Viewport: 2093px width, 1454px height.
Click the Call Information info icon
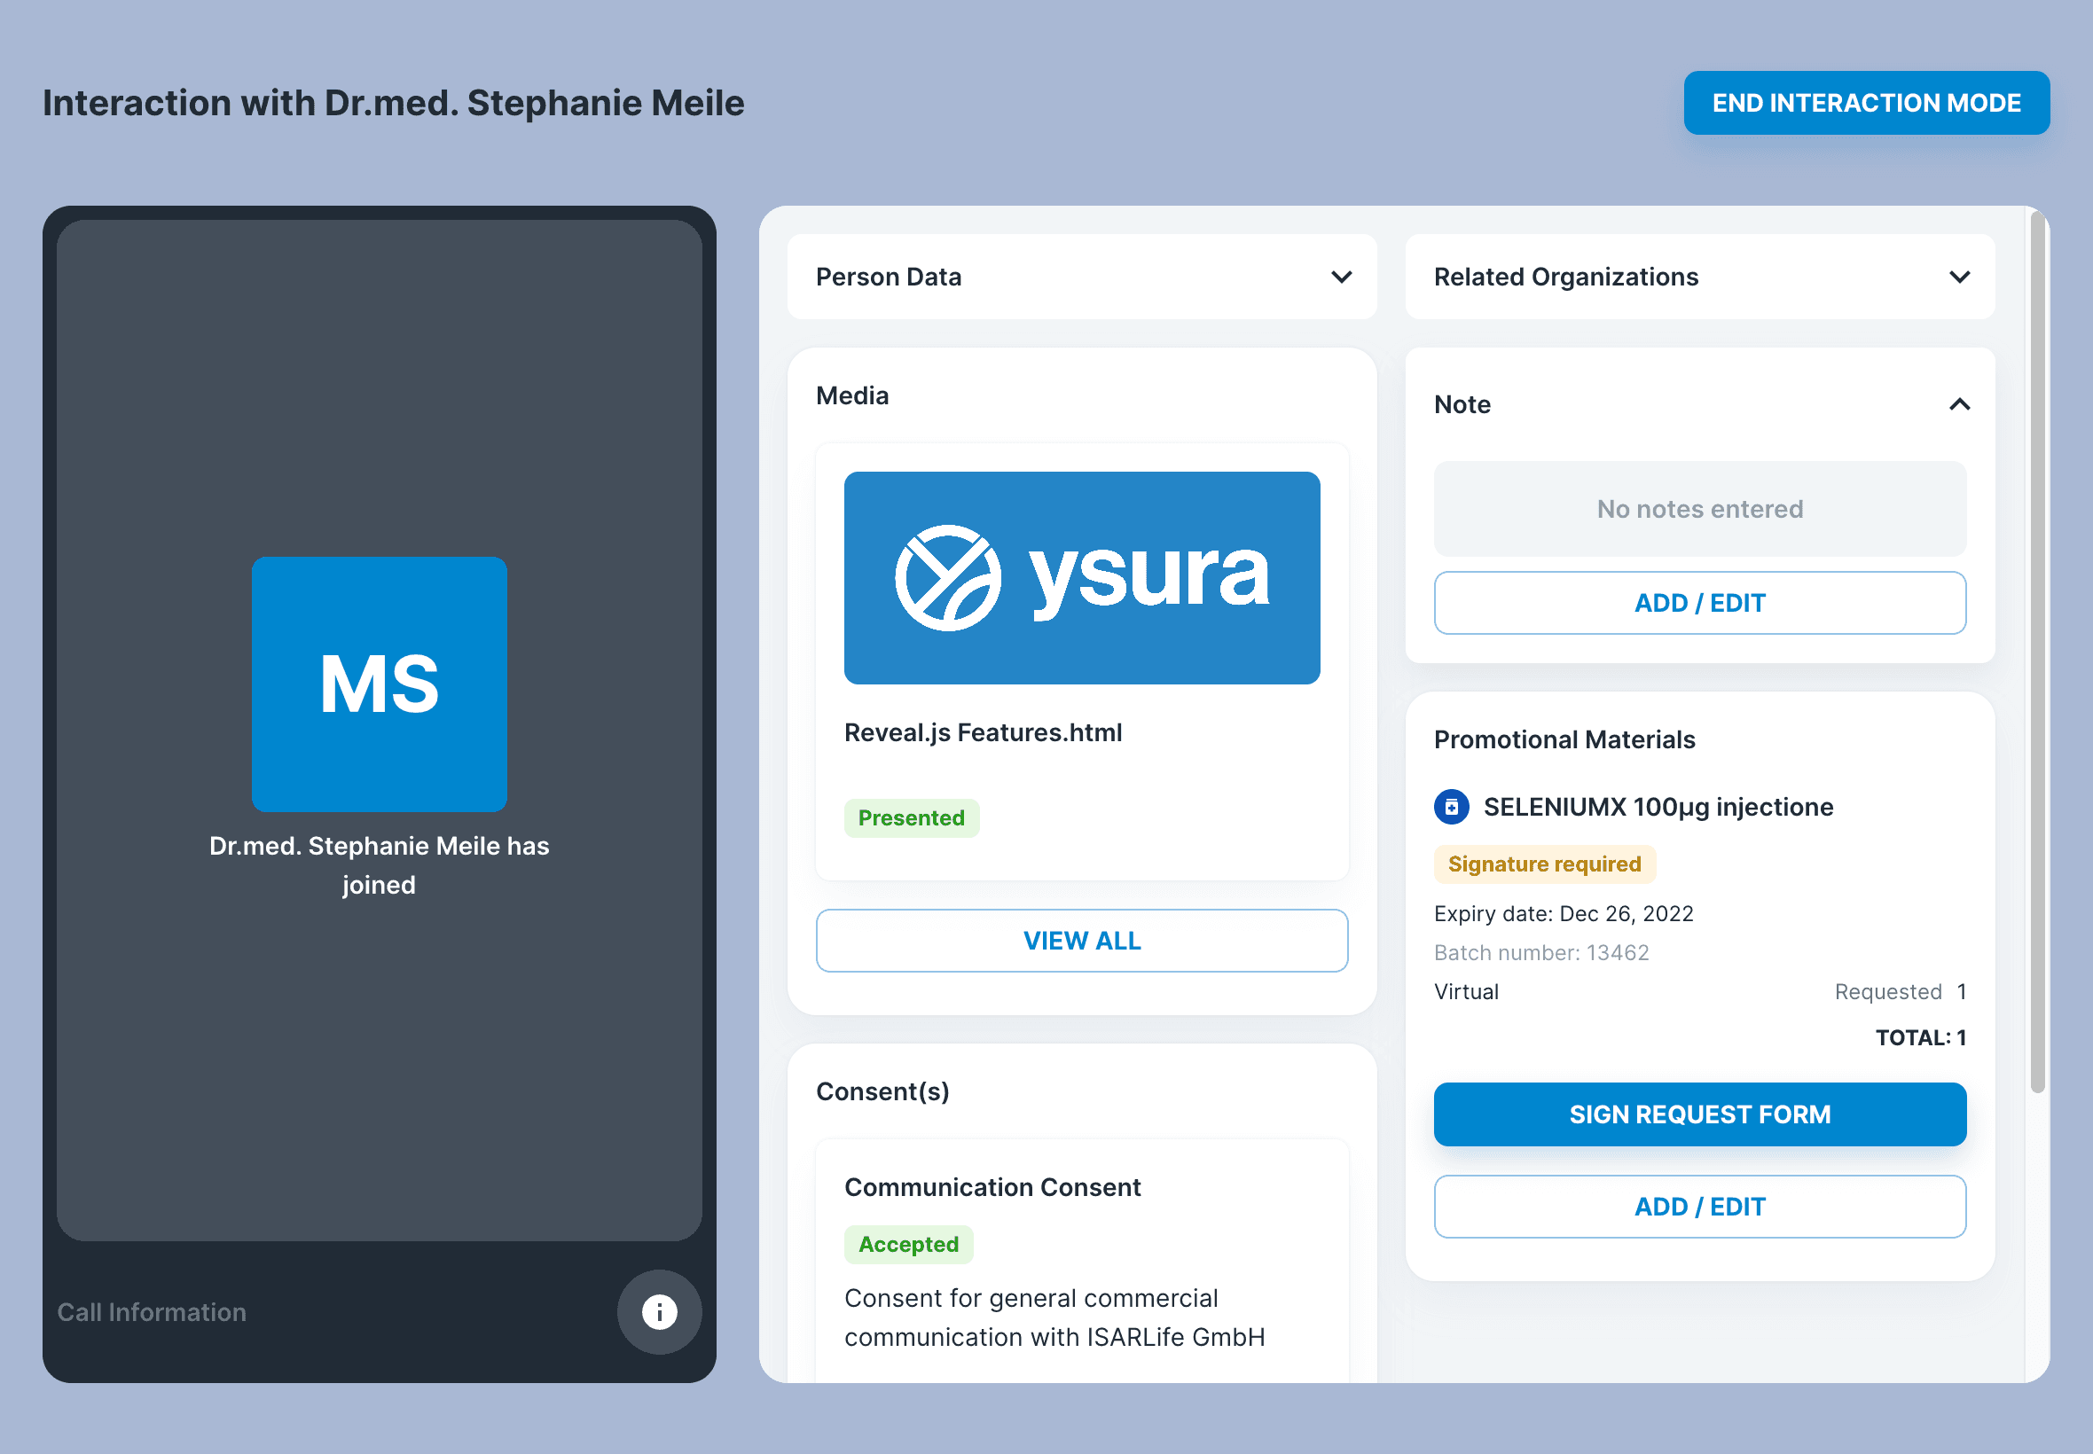(659, 1311)
